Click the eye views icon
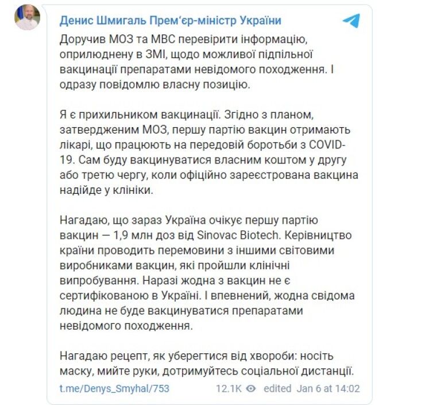This screenshot has height=405, width=425. 250,388
